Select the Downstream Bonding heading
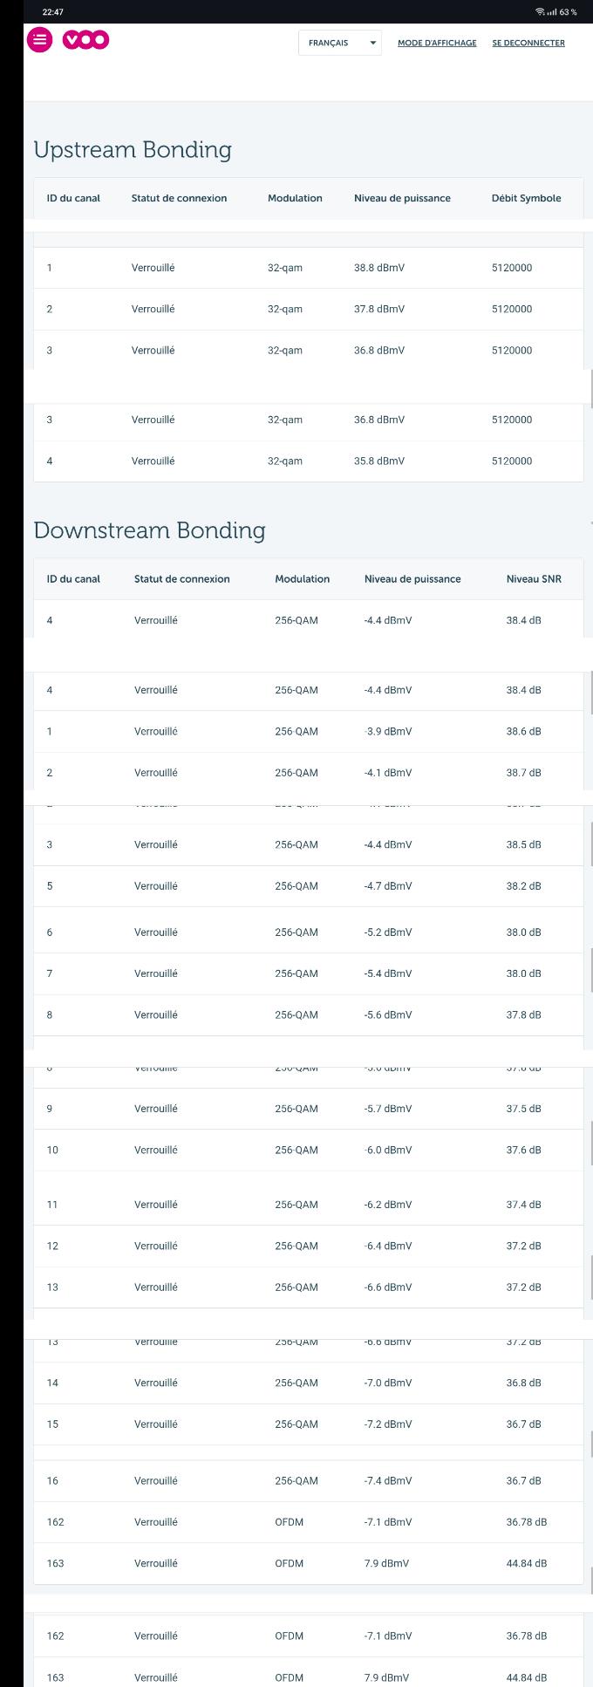The width and height of the screenshot is (593, 1687). 149,530
